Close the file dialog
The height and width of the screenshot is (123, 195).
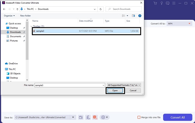(141, 3)
